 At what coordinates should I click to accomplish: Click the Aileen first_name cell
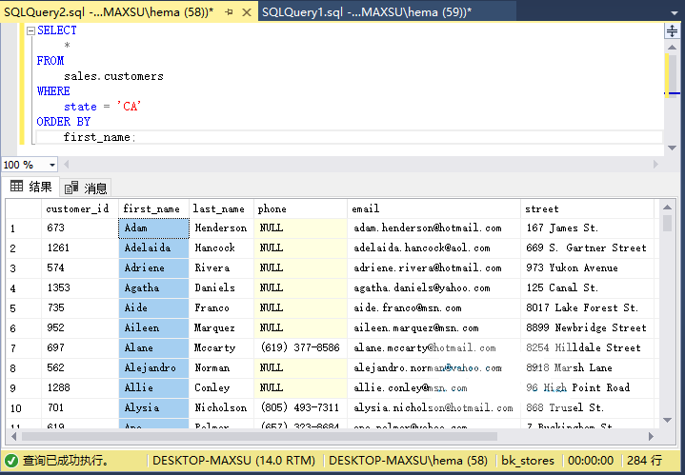153,328
